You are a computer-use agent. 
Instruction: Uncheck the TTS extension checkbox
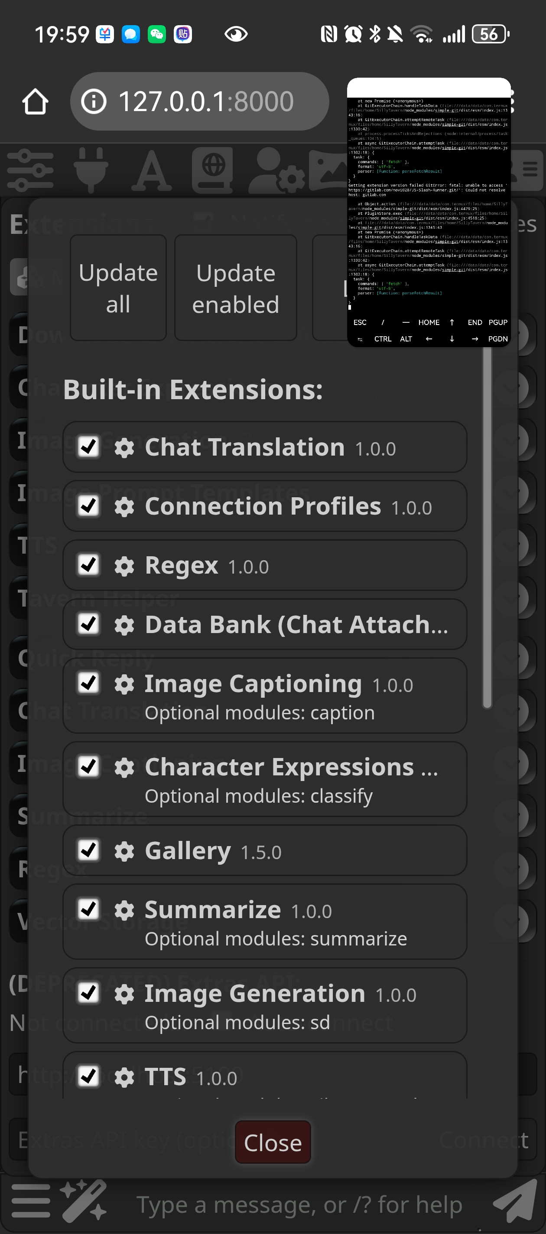(x=89, y=1076)
